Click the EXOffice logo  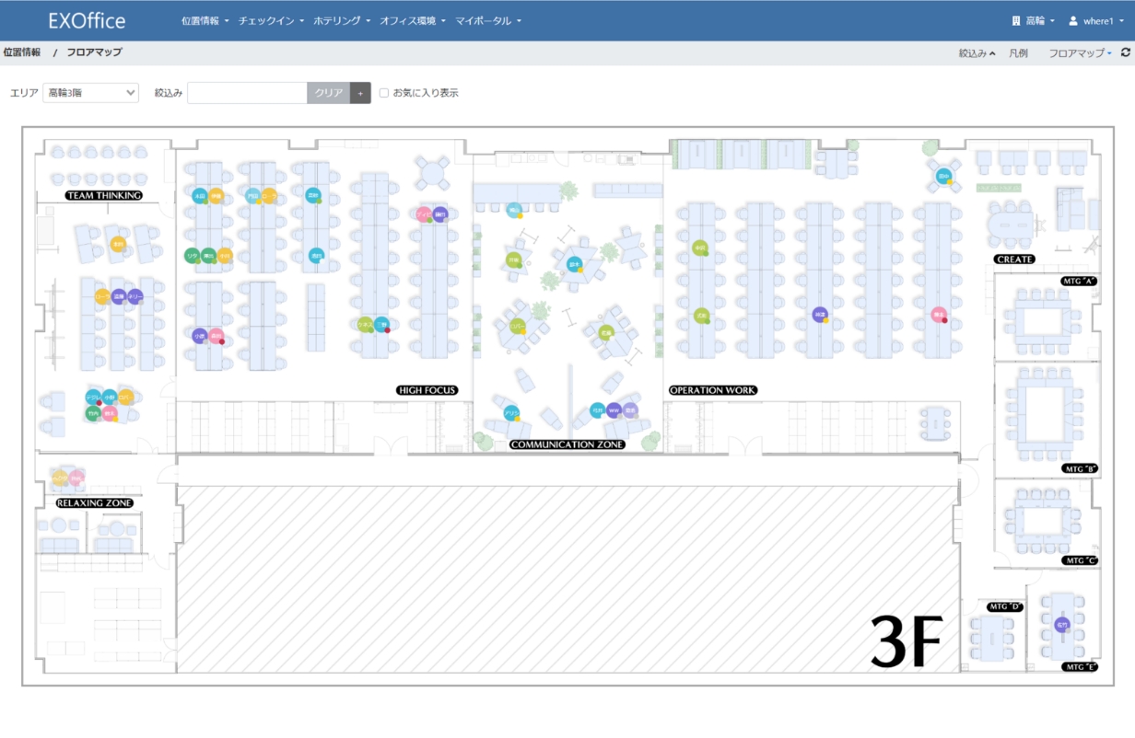(x=87, y=20)
